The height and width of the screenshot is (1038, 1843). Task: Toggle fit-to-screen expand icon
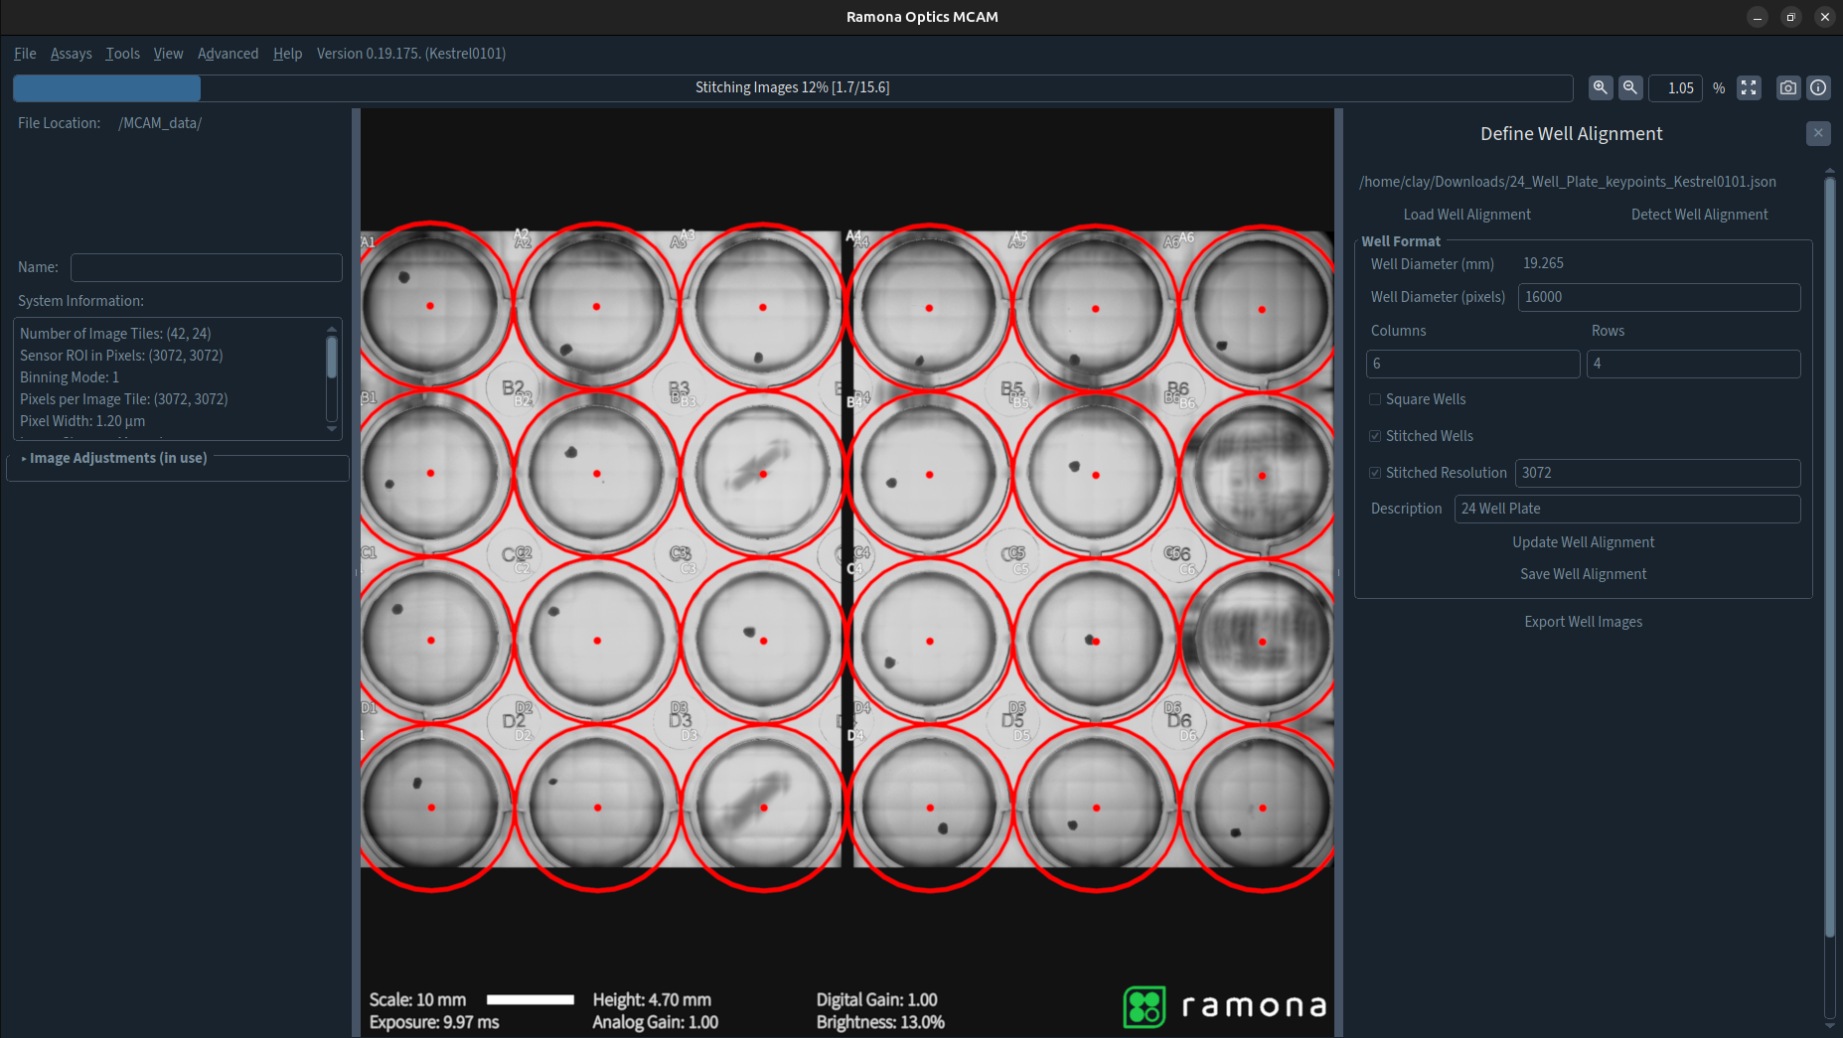(x=1749, y=87)
